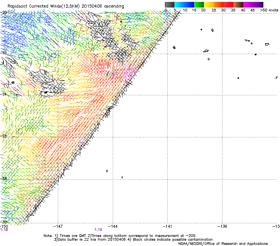
Task: Click the legend tick label '25'
Action: 214,10
